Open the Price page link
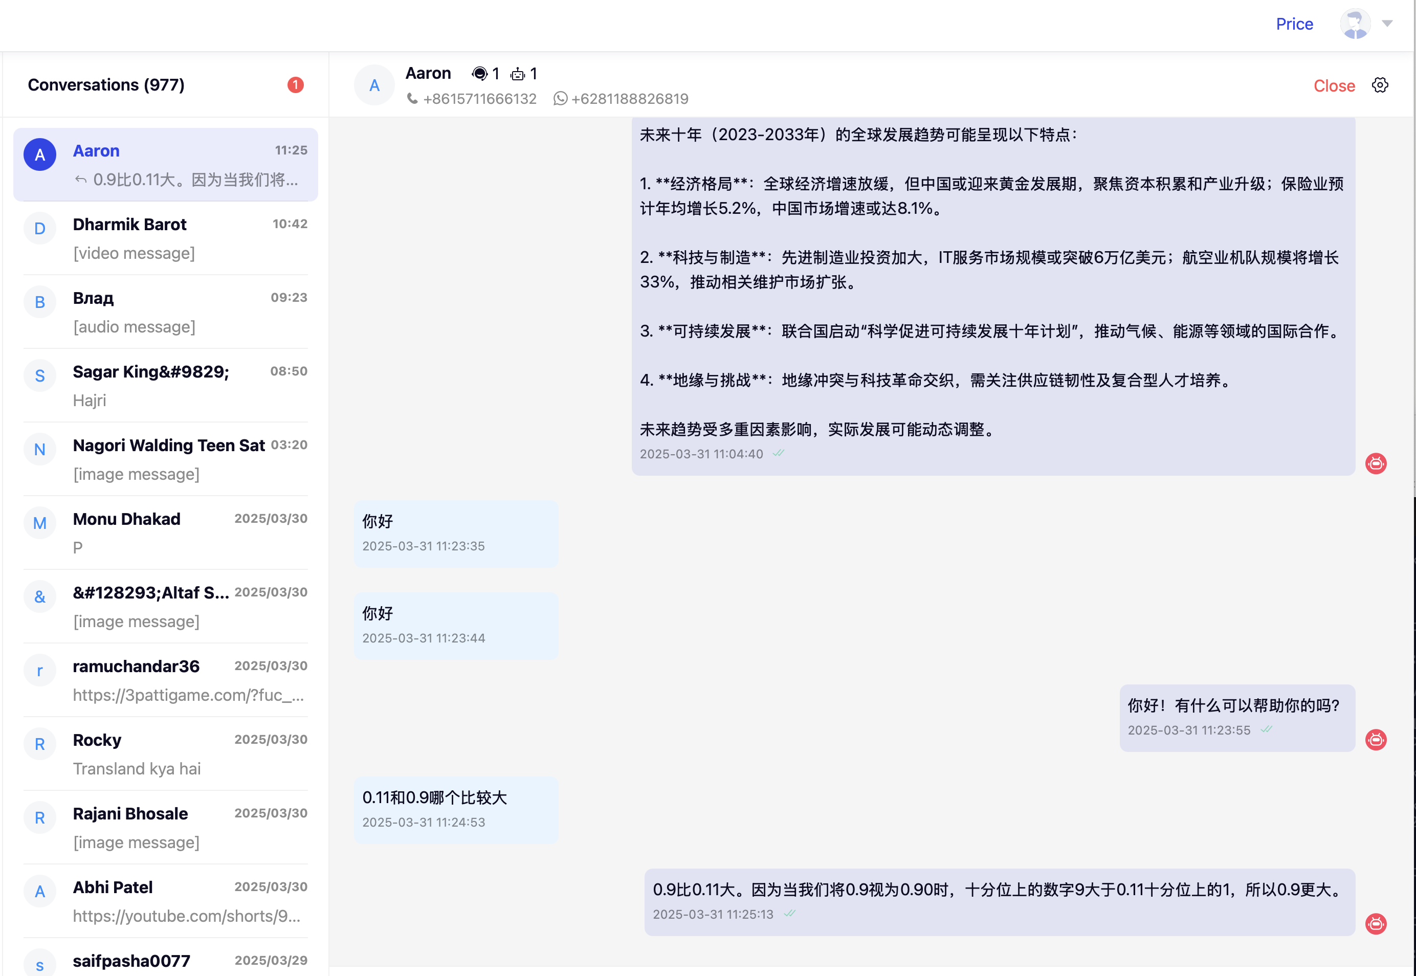Screen dimensions: 1416x976 click(1294, 24)
